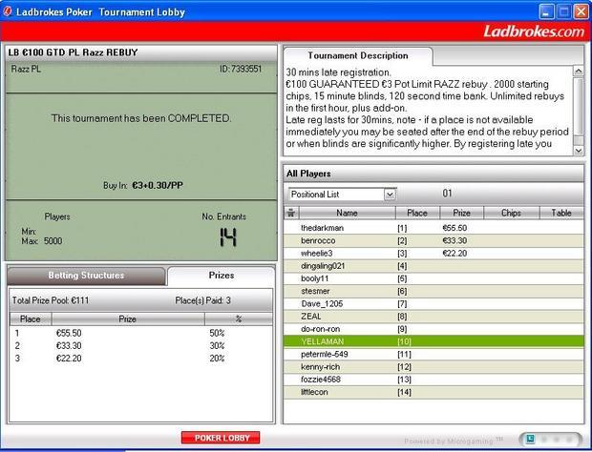
Task: Open the Positional List dropdown
Action: coord(343,195)
